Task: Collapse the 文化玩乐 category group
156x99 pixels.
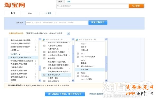Action: pos(19,54)
